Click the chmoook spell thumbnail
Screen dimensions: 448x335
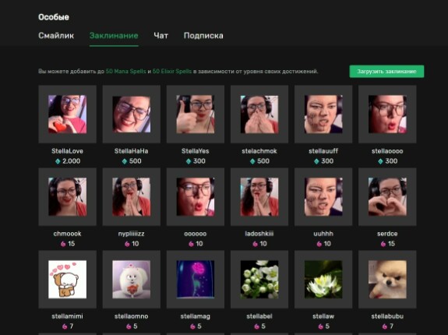coord(68,197)
